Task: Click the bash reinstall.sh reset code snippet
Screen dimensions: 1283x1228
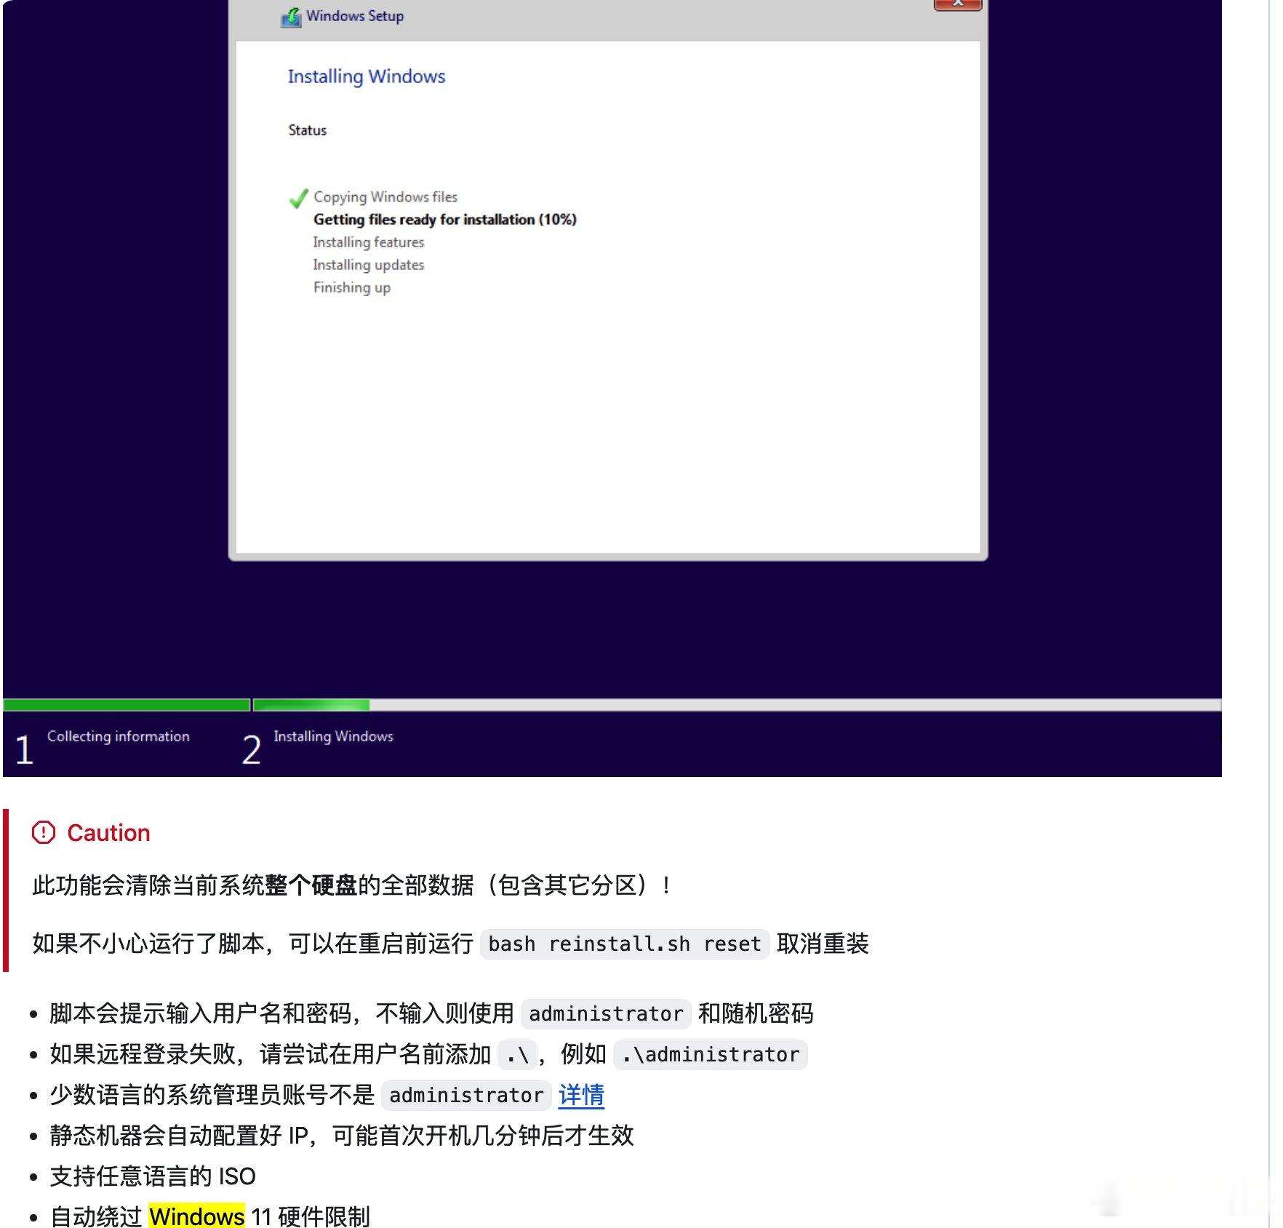Action: (x=625, y=944)
